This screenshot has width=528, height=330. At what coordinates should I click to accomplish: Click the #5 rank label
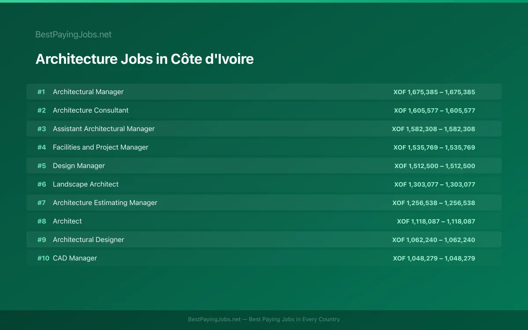(41, 166)
